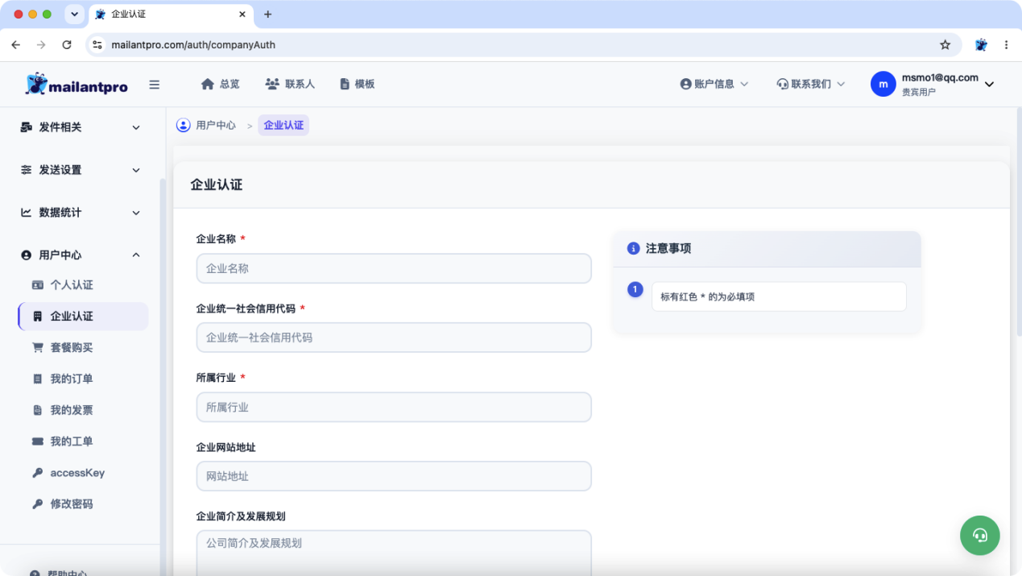Click the 发件相关 sidebar icon

[x=27, y=127]
